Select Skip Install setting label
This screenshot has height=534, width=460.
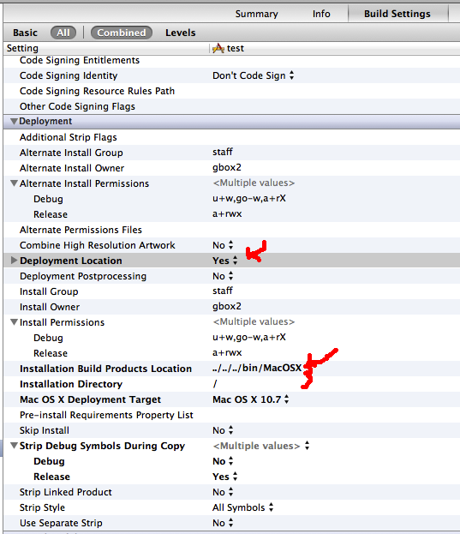pos(45,430)
